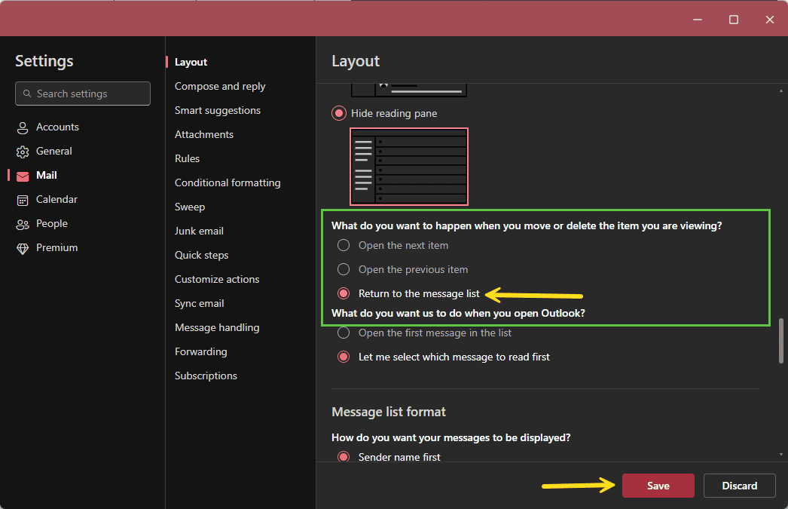Screen dimensions: 788x509
Task: Click the People icon in sidebar
Action: [x=23, y=224]
